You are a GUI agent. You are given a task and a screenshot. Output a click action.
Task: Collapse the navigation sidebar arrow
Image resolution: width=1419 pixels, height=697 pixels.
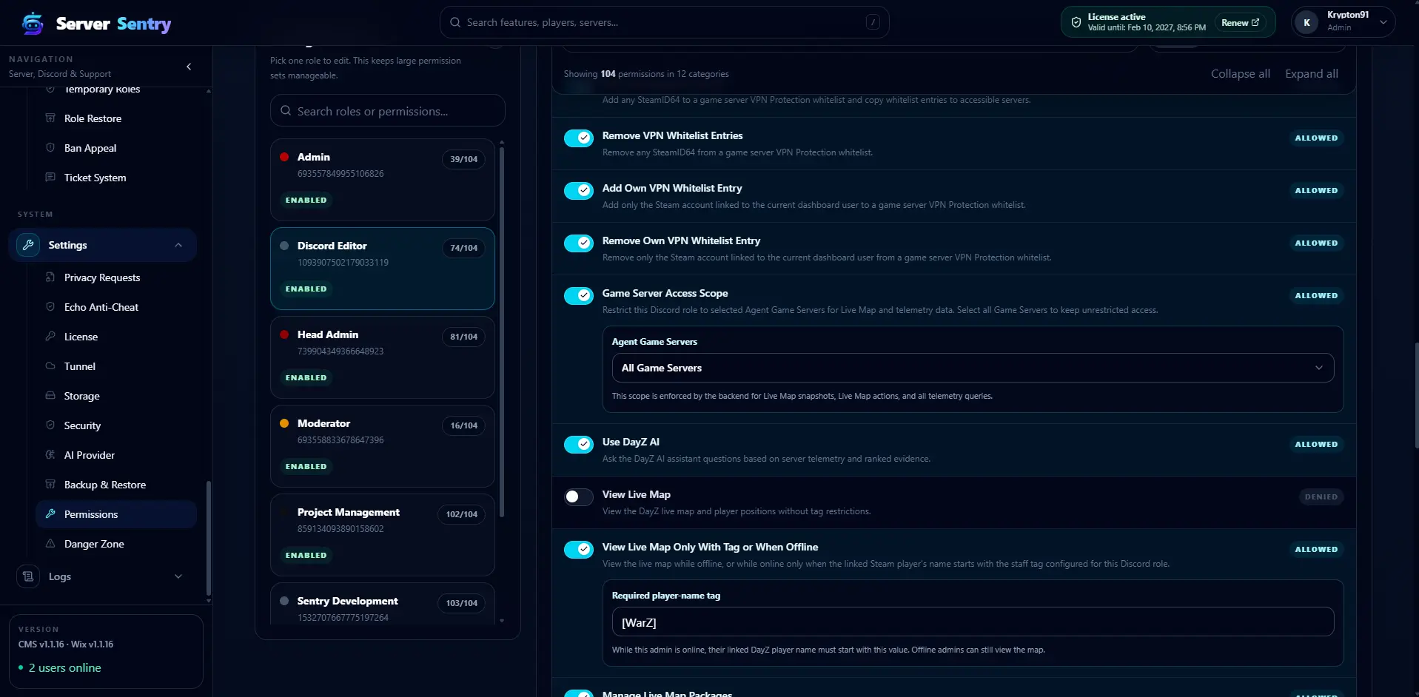point(189,67)
